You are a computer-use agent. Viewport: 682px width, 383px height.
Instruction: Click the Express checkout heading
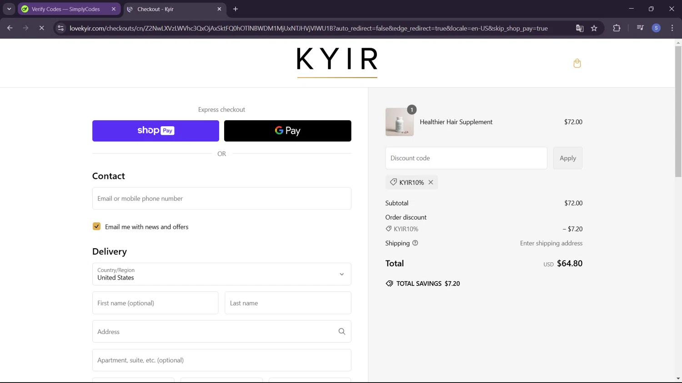point(221,109)
